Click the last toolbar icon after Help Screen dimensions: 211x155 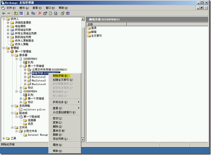pyautogui.click(x=68, y=13)
